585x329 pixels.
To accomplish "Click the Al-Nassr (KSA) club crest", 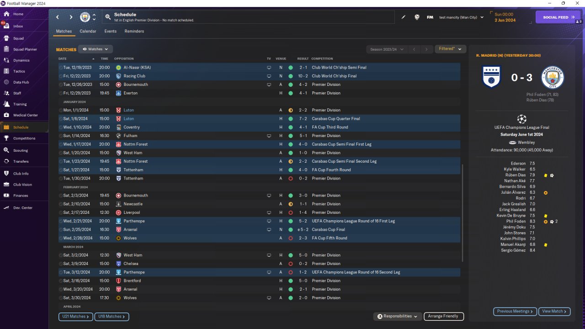I will (x=118, y=68).
